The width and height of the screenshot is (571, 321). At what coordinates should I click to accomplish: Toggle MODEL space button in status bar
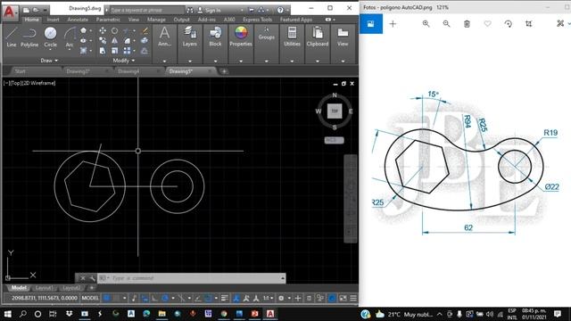(90, 298)
